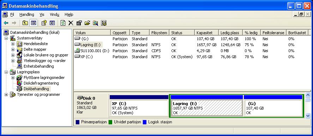Screen dimensions: 313x136
Task: Click the Hendelsesliste icon in tree
Action: pos(19,44)
